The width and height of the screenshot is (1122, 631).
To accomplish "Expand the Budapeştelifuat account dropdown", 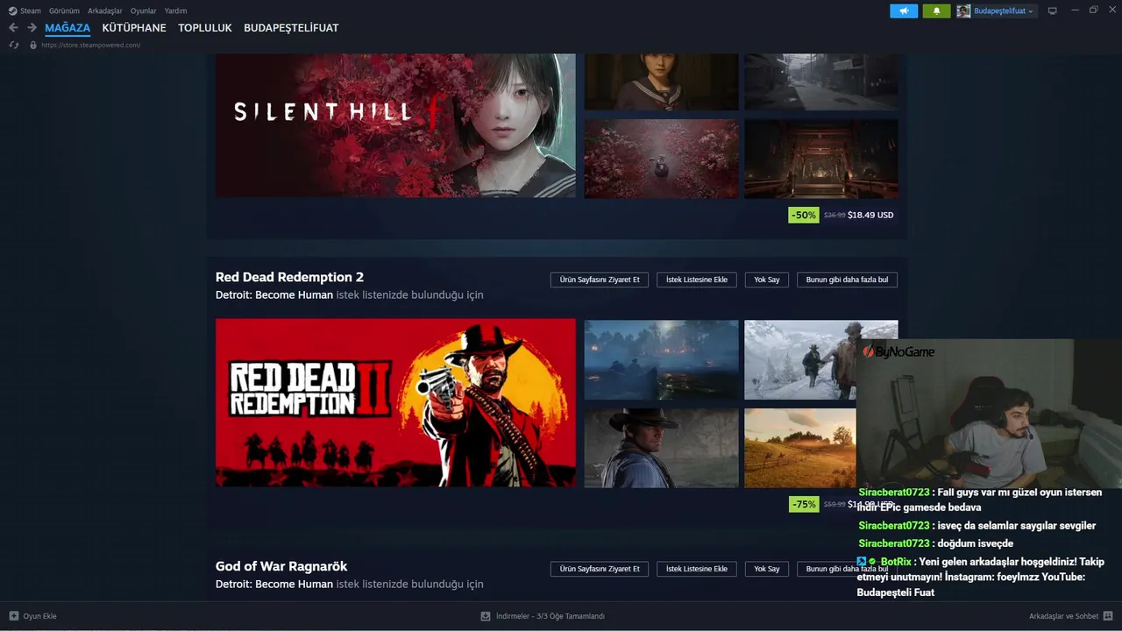I will (1005, 11).
